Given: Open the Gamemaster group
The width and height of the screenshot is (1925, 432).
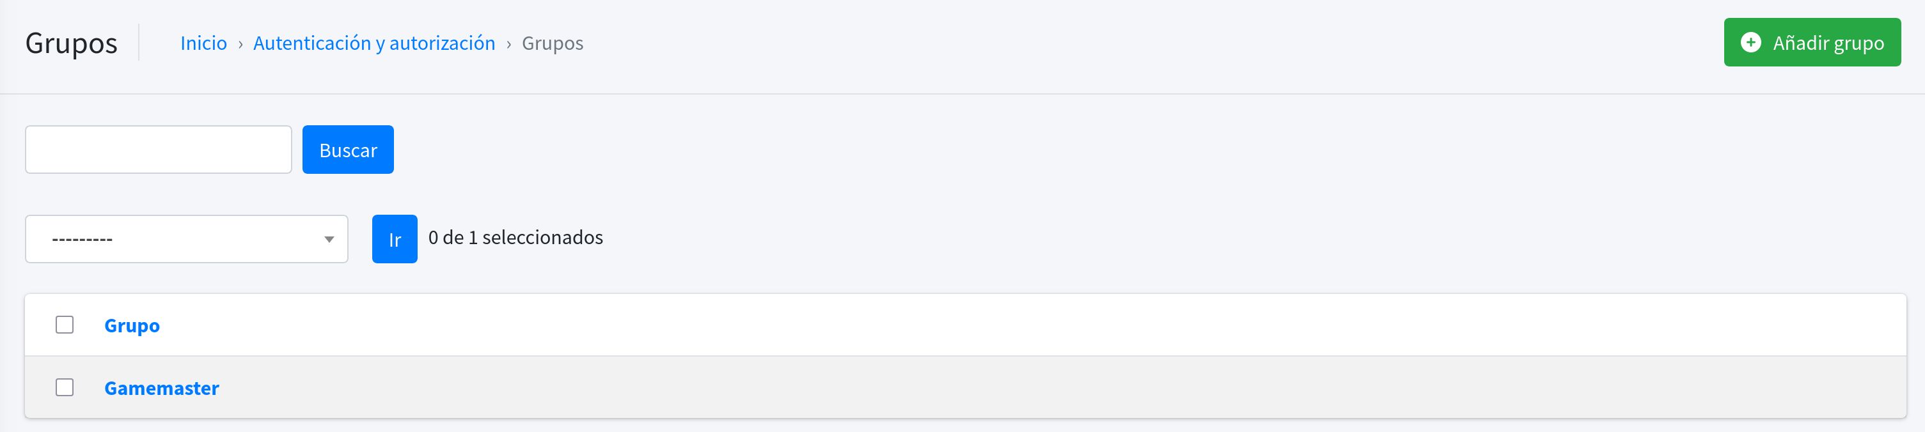Looking at the screenshot, I should click(161, 387).
